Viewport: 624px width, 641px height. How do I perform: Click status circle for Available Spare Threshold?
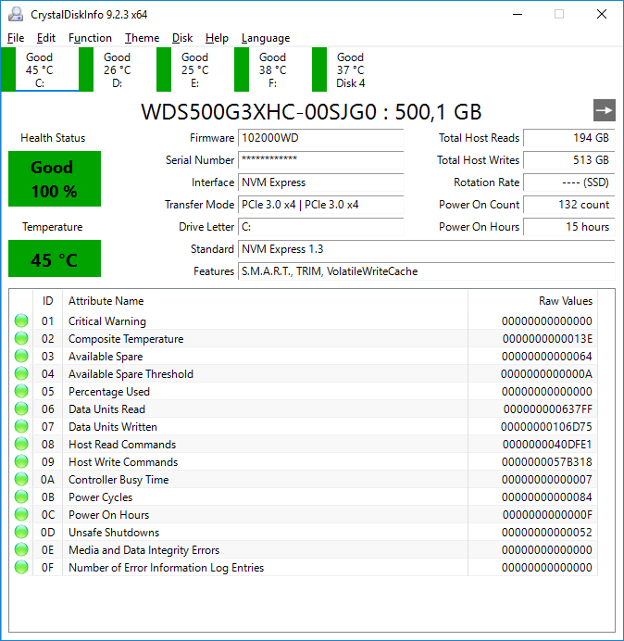(x=21, y=373)
